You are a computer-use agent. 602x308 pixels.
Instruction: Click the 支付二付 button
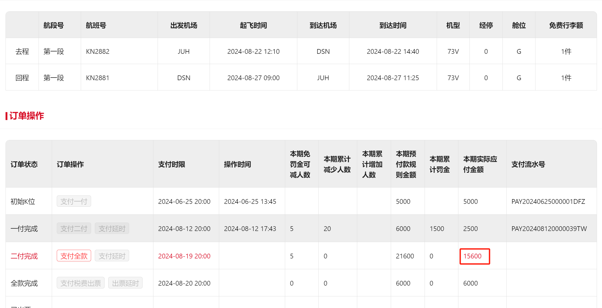coord(74,229)
